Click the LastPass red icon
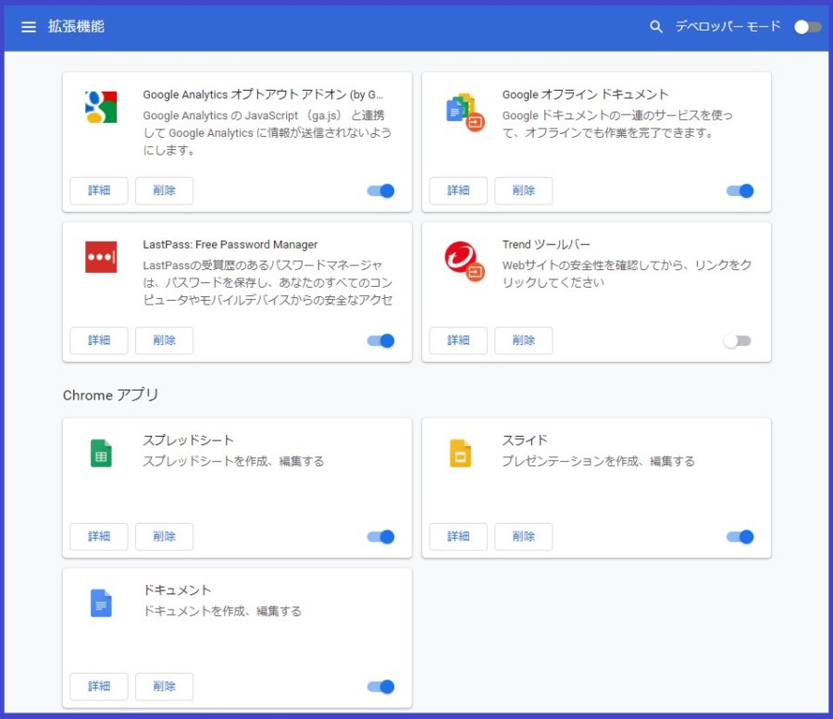 (101, 257)
